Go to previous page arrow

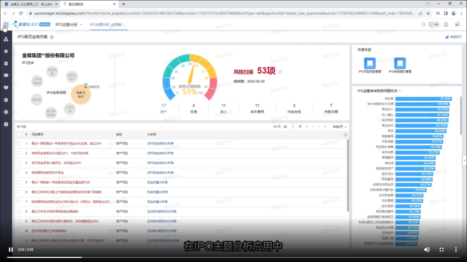(x=313, y=127)
